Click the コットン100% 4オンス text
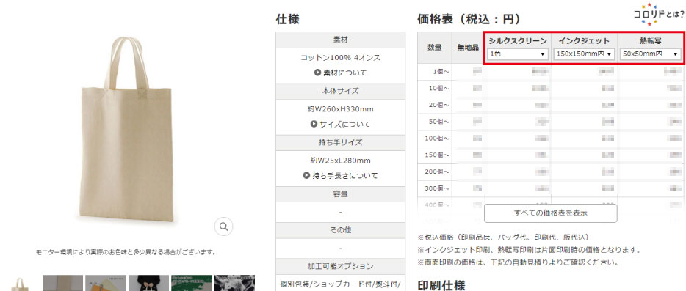 [340, 58]
